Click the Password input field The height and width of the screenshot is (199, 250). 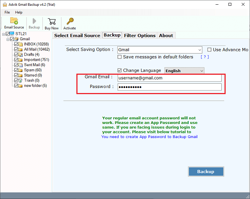pos(170,87)
